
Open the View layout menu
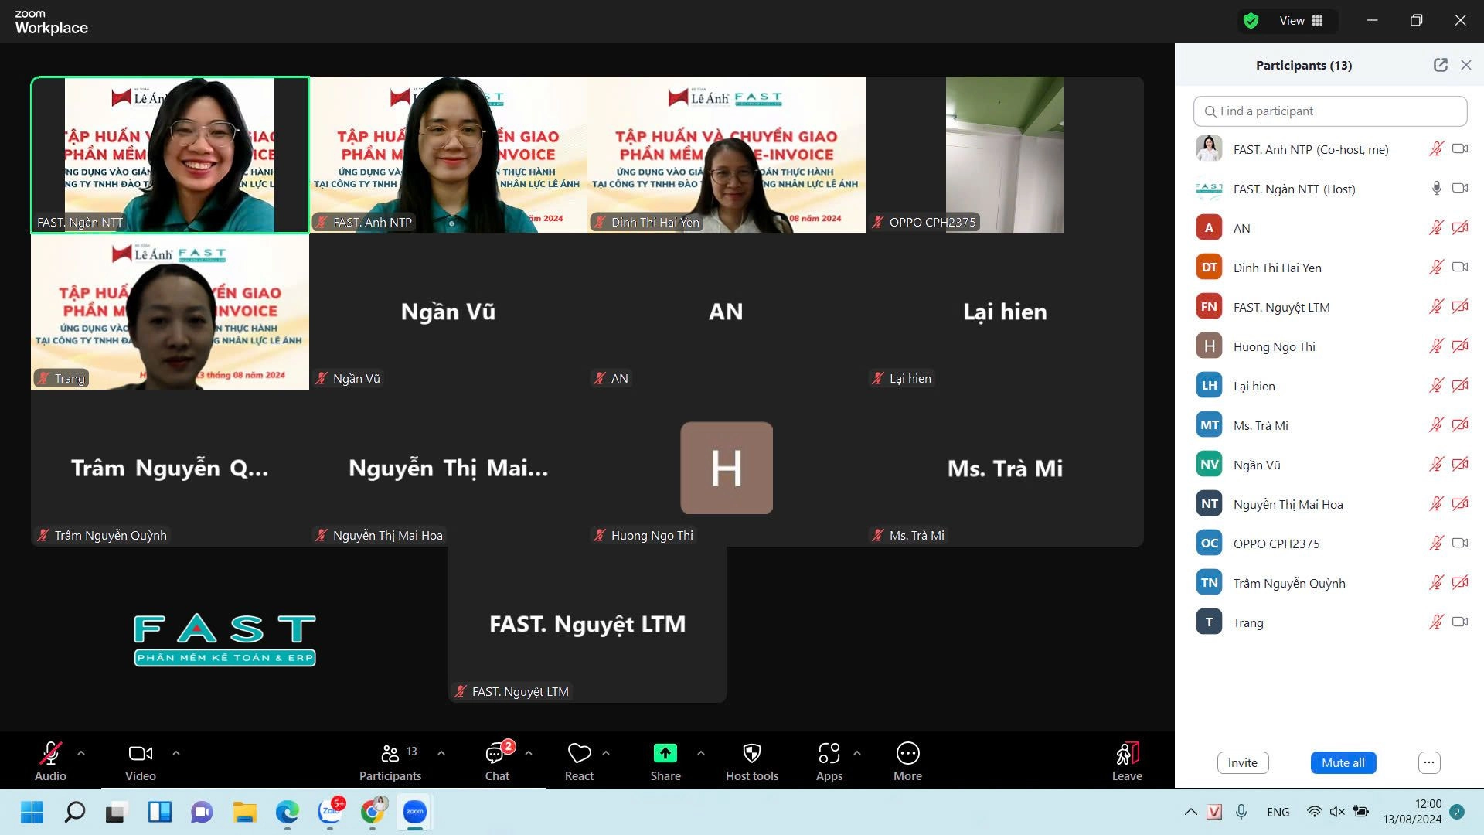tap(1302, 21)
